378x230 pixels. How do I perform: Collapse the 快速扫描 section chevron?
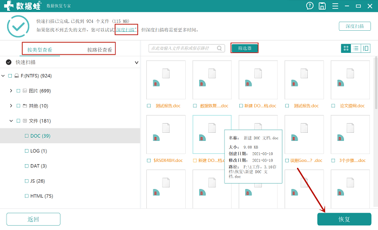tap(136, 63)
